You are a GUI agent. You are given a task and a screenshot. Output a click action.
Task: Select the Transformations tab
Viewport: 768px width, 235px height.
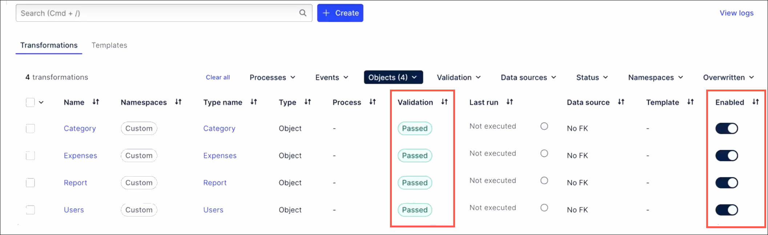(49, 45)
